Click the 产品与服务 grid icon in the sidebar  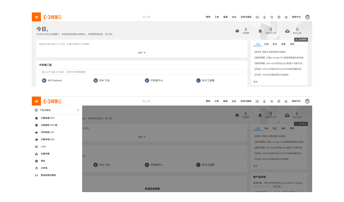point(36,110)
